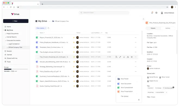The height and width of the screenshot is (106, 180).
Task: Click the storage usage progress bar
Action: pos(16,69)
